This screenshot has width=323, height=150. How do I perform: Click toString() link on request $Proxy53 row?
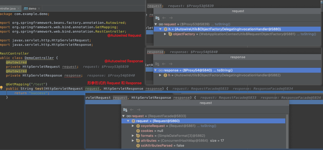click(x=222, y=24)
